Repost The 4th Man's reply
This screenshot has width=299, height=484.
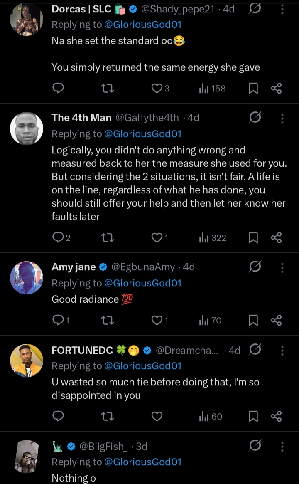[108, 237]
